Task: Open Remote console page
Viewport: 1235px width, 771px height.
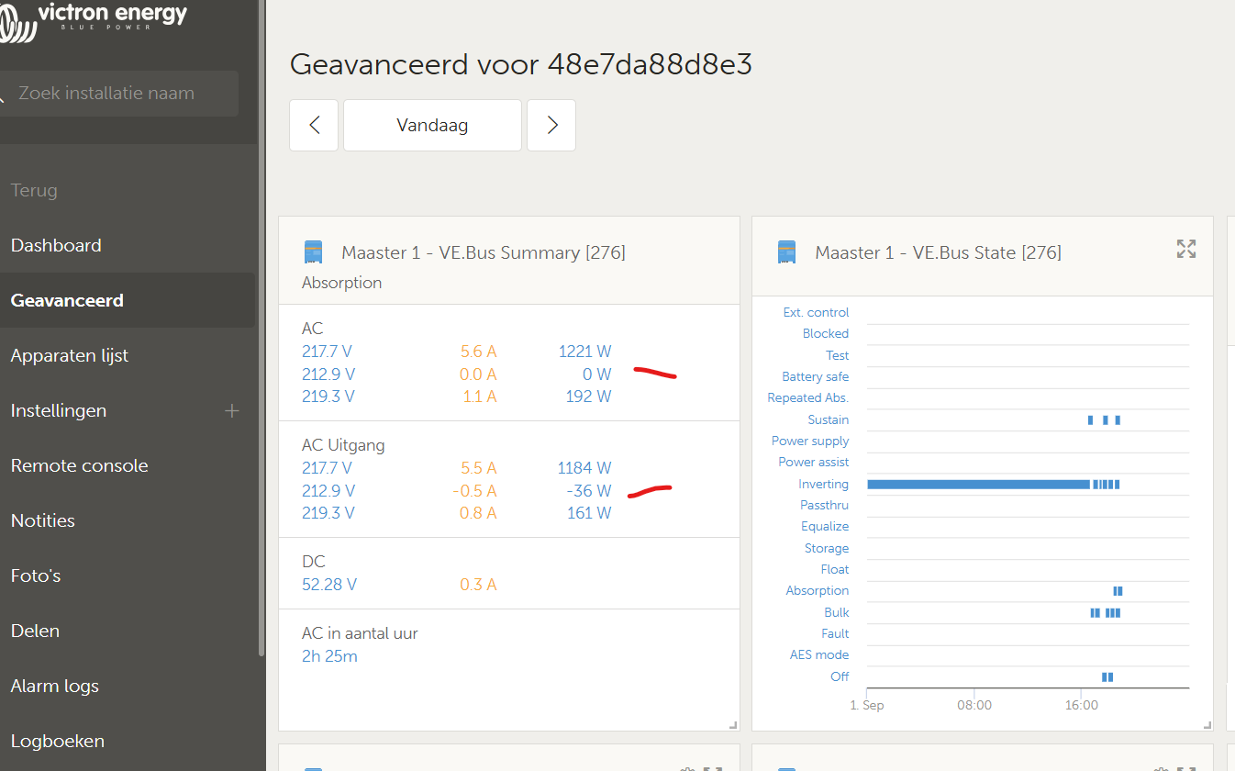Action: coord(79,465)
